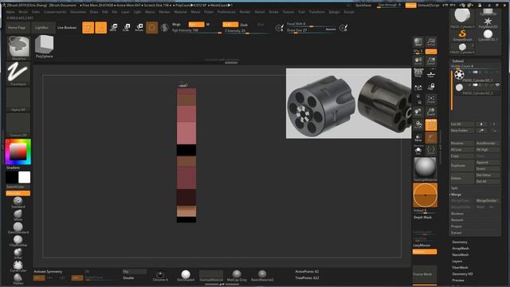The height and width of the screenshot is (287, 510).
Task: Toggle Live Boolean rendering
Action: pos(67,28)
